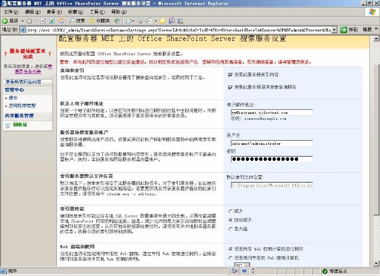Open the 帮助(H) Help menu
The image size is (380, 276).
pos(119,12)
